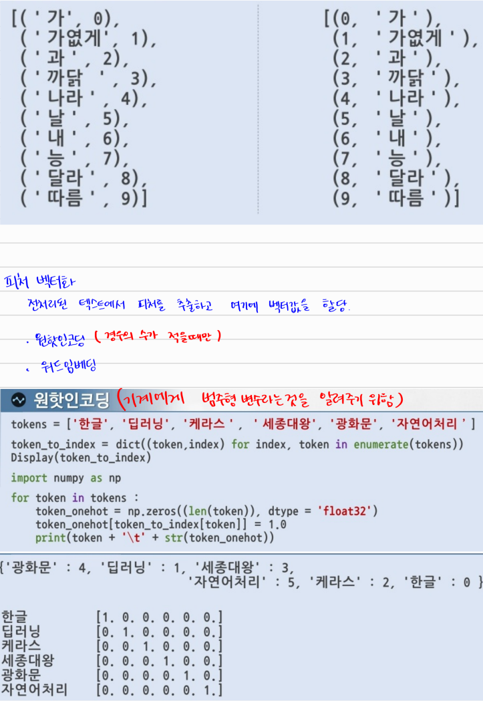Click the 원핫인코딩 section header title
Viewport: 483px width, 701px height.
pos(72,400)
